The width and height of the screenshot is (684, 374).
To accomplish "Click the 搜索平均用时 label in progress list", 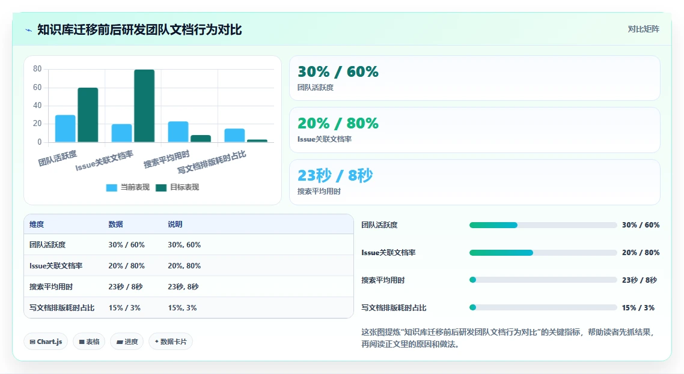I will 383,280.
